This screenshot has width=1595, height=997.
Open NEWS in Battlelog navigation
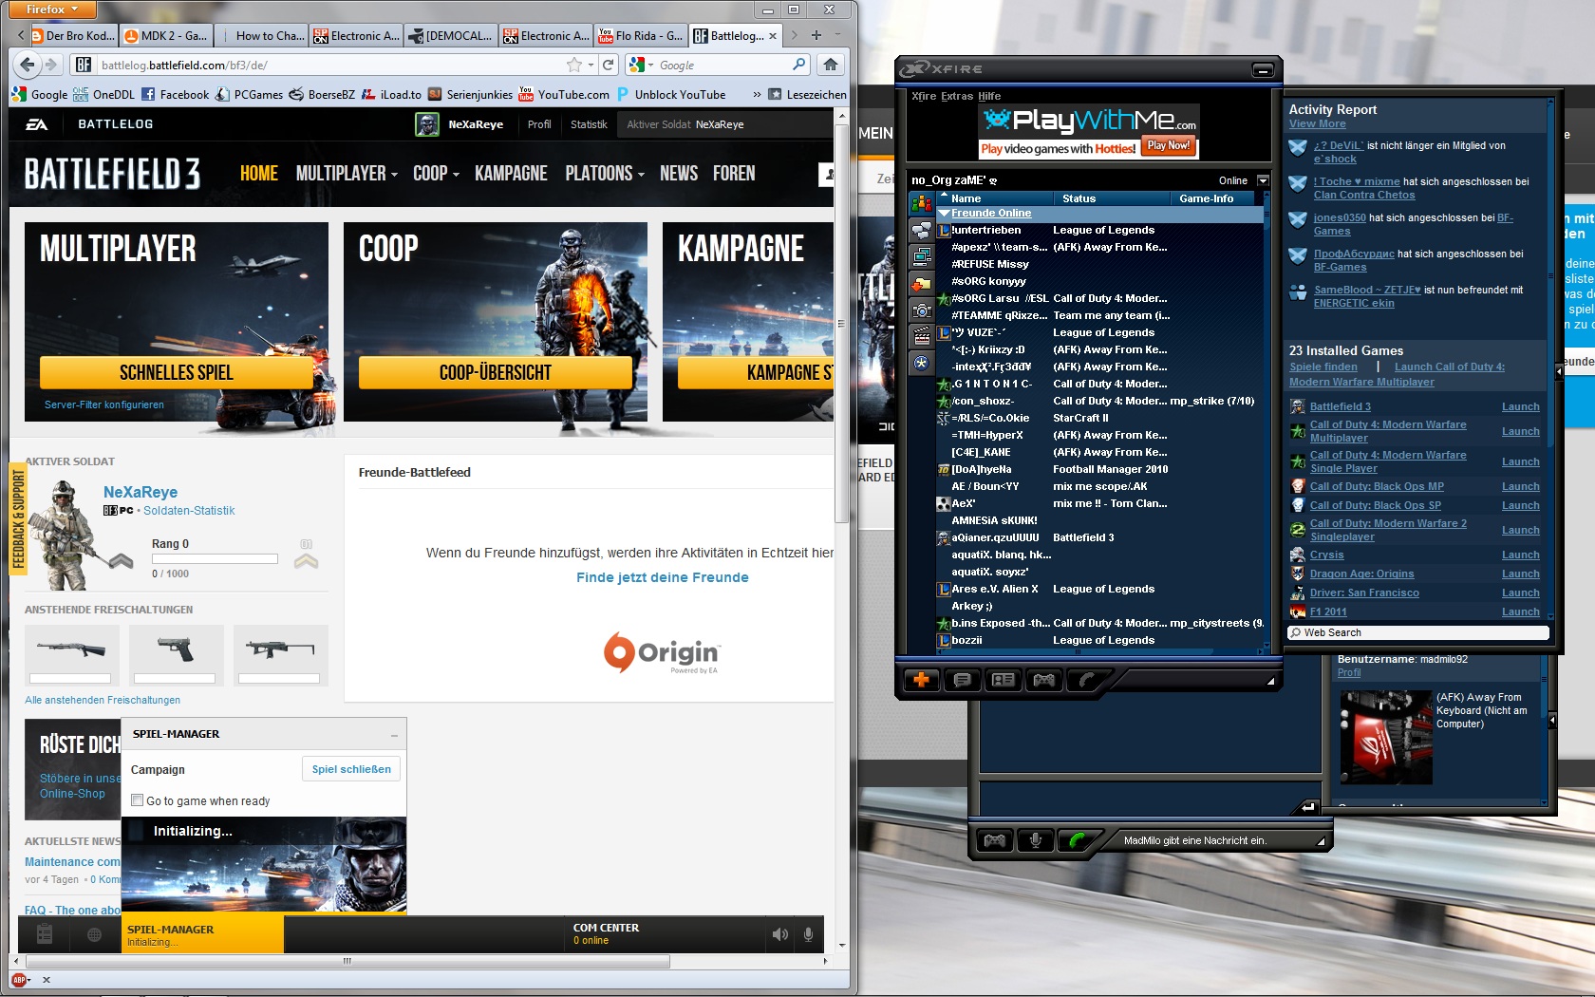679,174
